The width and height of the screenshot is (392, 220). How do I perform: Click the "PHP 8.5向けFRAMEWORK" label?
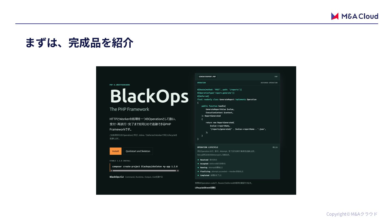pos(120,85)
